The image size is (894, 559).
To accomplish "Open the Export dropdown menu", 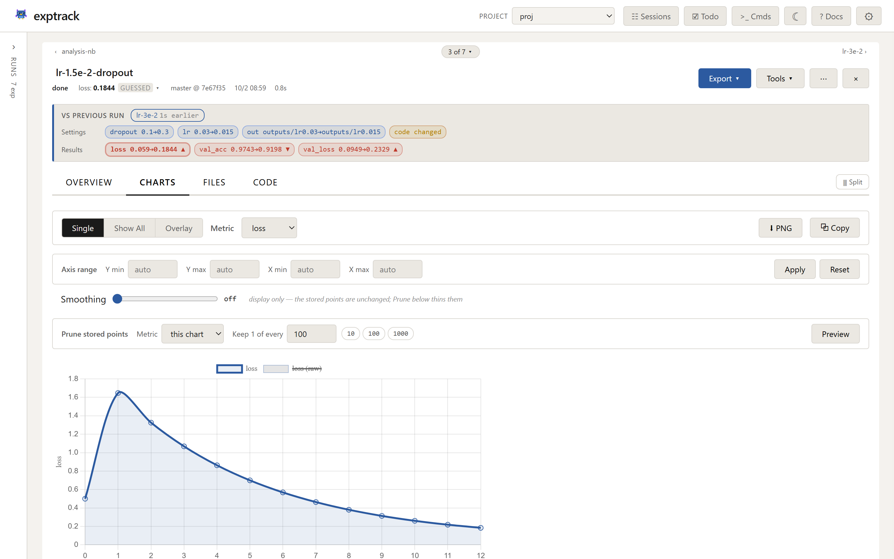I will coord(725,78).
